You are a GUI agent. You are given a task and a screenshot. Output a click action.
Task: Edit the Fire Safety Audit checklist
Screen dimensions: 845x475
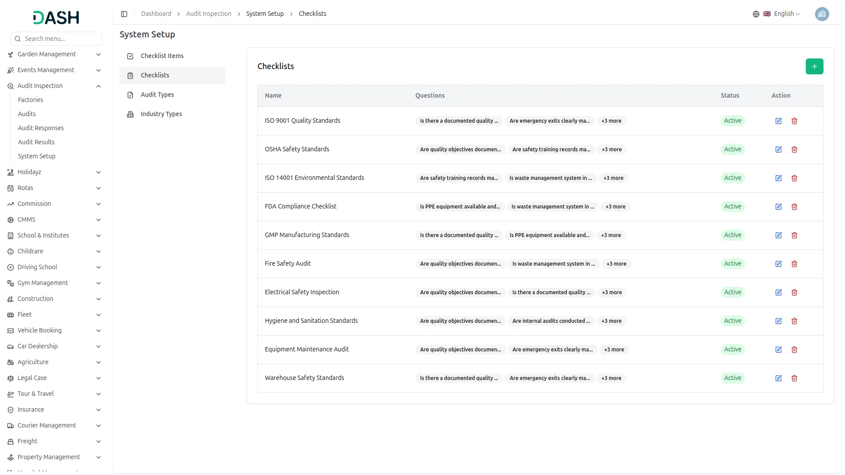778,264
